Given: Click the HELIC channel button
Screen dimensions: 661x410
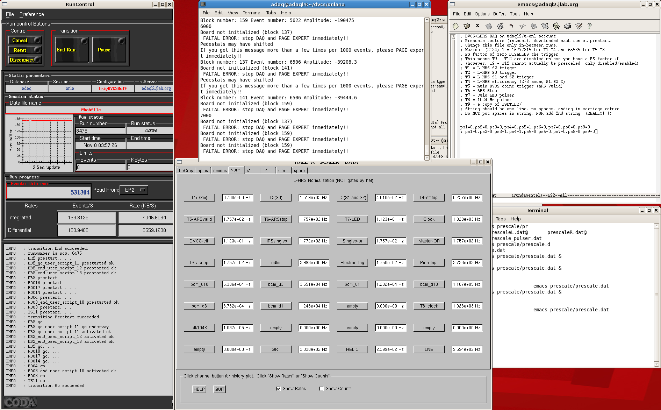Looking at the screenshot, I should [352, 349].
